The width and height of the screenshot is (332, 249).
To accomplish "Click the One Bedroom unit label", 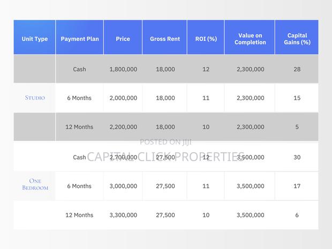I will tap(35, 184).
